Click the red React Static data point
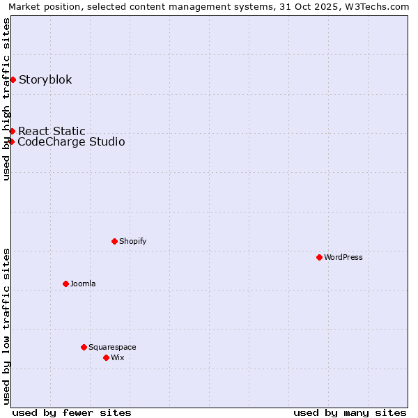Viewport: 418px width, 418px height. (x=12, y=131)
